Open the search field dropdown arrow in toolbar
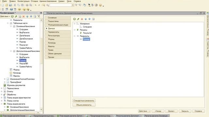 pos(72,5)
